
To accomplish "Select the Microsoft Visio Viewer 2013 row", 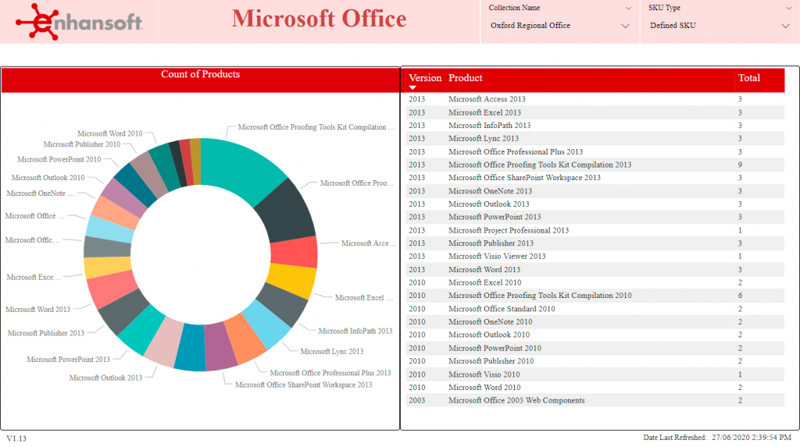I will [x=595, y=257].
